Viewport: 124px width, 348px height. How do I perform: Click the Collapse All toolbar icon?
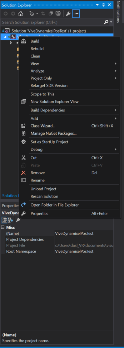coord(51,14)
